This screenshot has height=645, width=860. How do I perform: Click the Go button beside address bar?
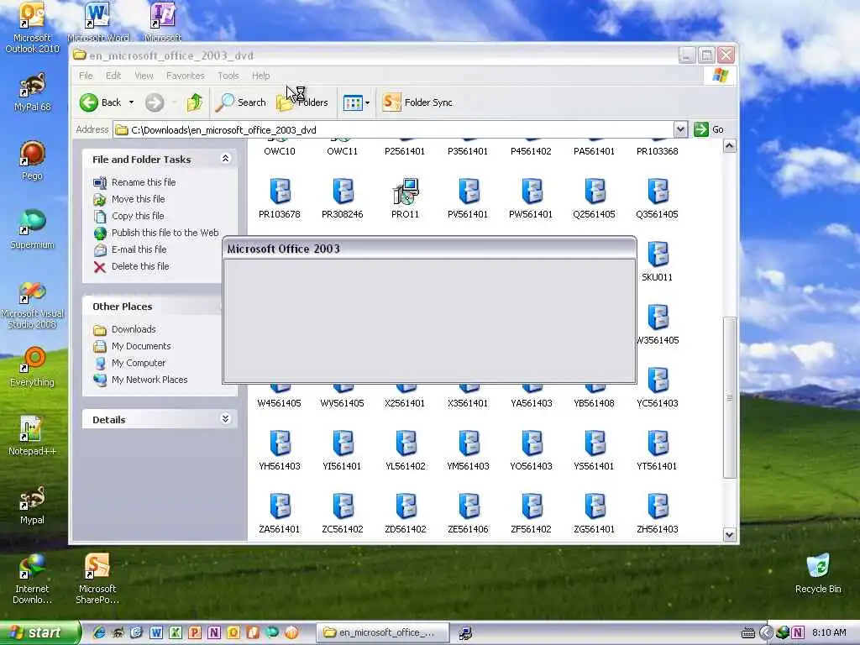click(709, 129)
